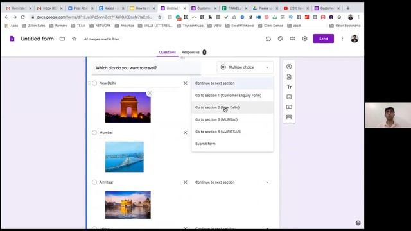Choose Go to section 1 (Customer Enquiry Form)
The image size is (411, 231).
(232, 96)
